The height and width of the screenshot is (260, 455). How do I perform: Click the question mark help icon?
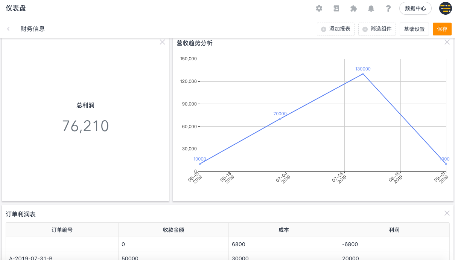tap(388, 8)
